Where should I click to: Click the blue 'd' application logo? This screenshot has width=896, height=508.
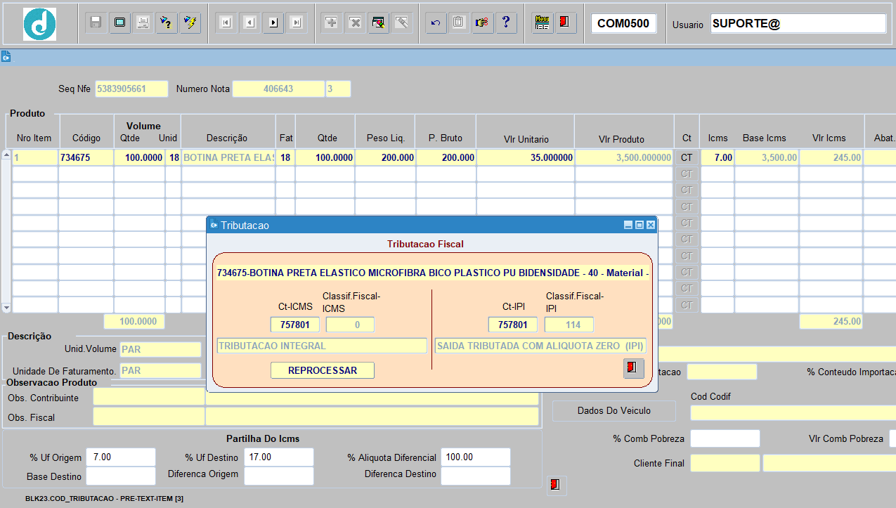pos(39,24)
